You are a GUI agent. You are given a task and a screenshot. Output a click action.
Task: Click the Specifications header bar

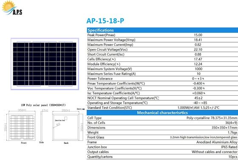tap(162, 30)
